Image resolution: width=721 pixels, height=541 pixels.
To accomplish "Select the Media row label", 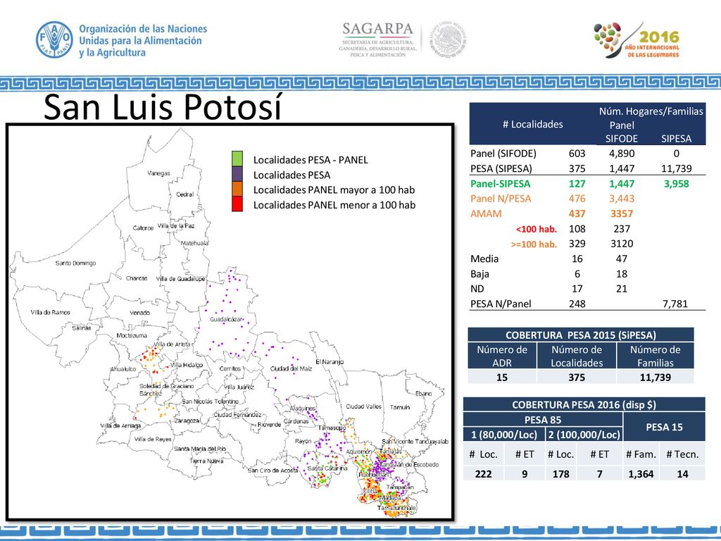I will point(484,259).
